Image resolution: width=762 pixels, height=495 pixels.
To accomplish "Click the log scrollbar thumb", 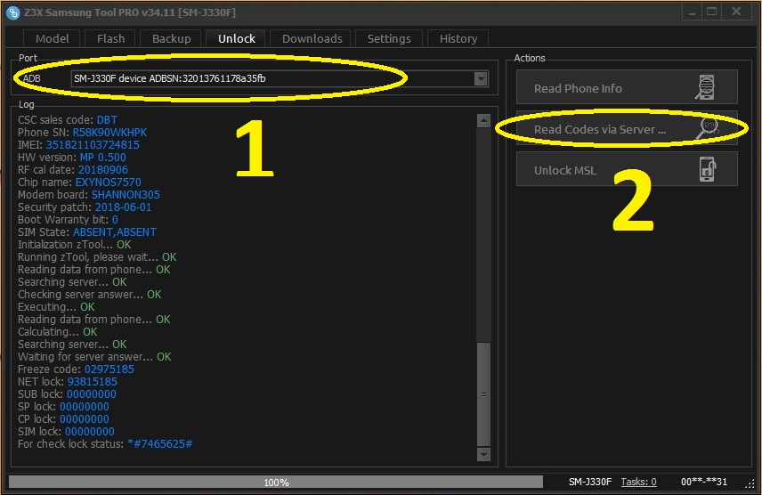I will click(483, 394).
